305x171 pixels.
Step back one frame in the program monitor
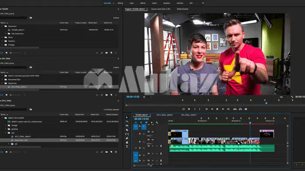(212, 109)
